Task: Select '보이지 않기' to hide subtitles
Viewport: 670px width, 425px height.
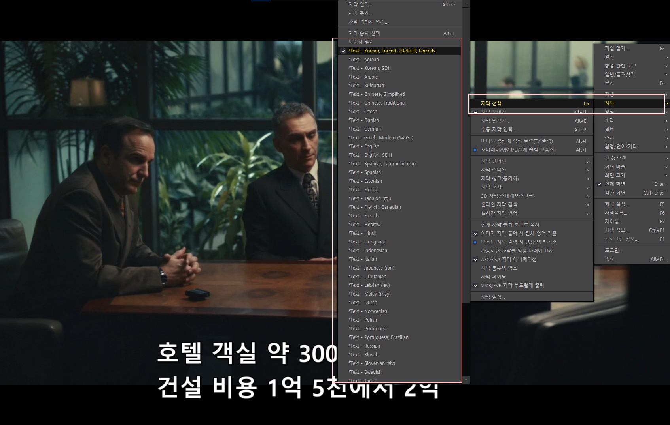Action: [400, 42]
